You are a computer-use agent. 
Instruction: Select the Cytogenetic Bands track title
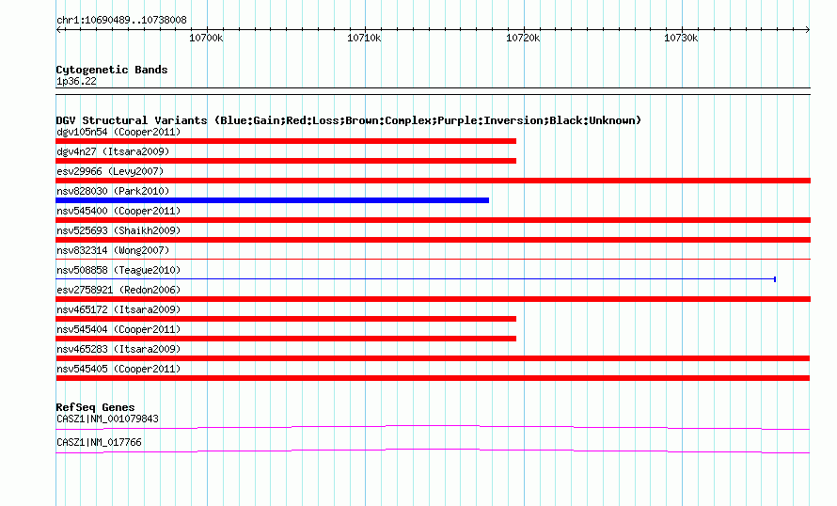click(112, 70)
